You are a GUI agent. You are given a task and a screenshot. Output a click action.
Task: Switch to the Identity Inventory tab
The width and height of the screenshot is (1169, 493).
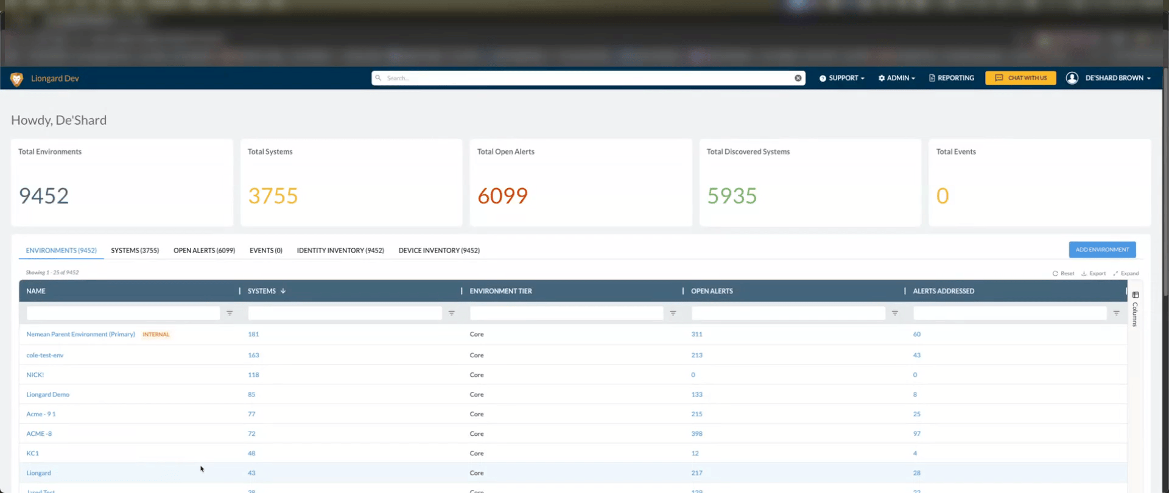[x=340, y=250]
